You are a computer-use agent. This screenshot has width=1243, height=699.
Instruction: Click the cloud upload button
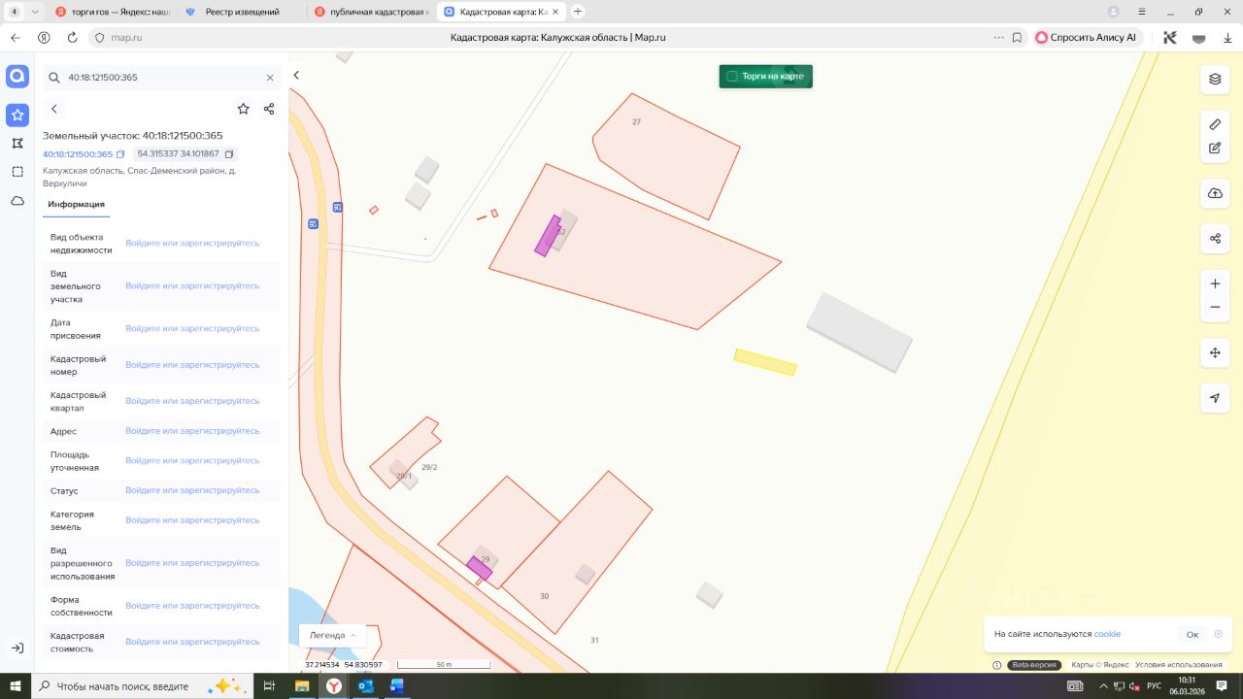(x=1215, y=193)
